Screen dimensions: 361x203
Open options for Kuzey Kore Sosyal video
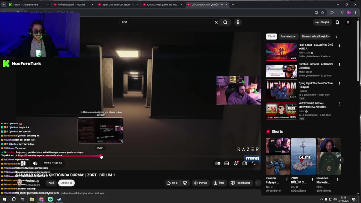click(339, 104)
